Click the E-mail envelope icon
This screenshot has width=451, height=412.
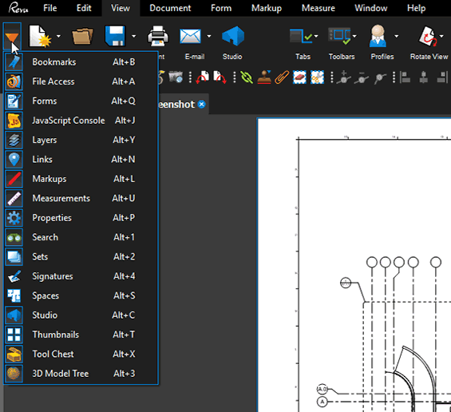(x=190, y=36)
